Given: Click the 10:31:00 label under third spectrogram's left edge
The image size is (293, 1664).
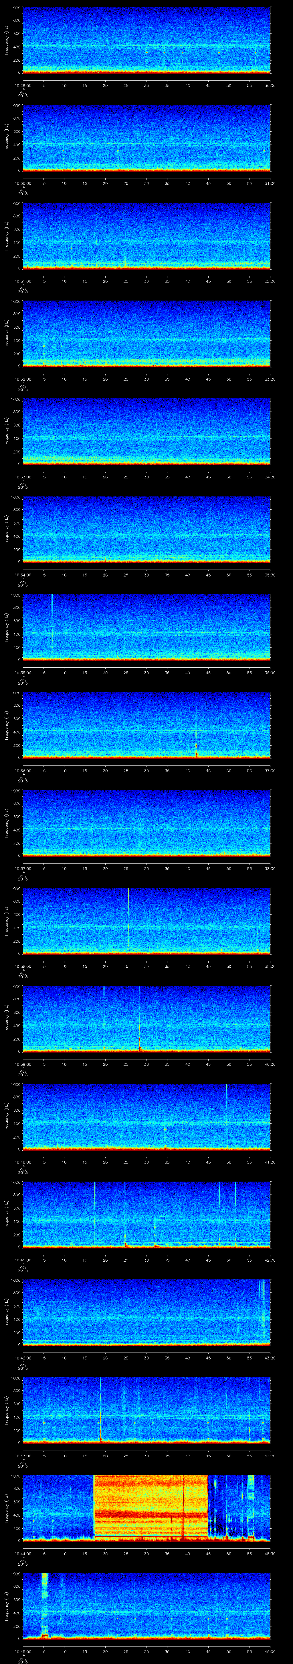Looking at the screenshot, I should [23, 281].
